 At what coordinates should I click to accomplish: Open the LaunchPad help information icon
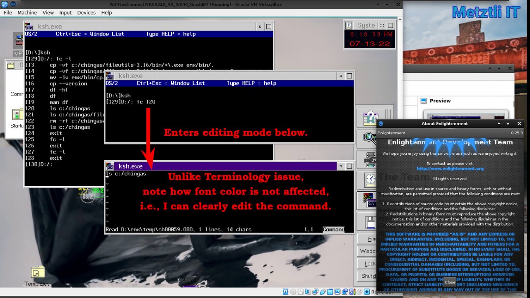[371, 119]
